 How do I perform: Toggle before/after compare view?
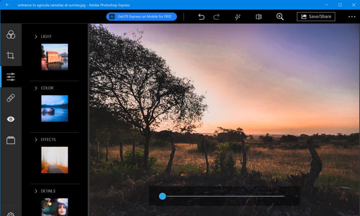coord(258,16)
